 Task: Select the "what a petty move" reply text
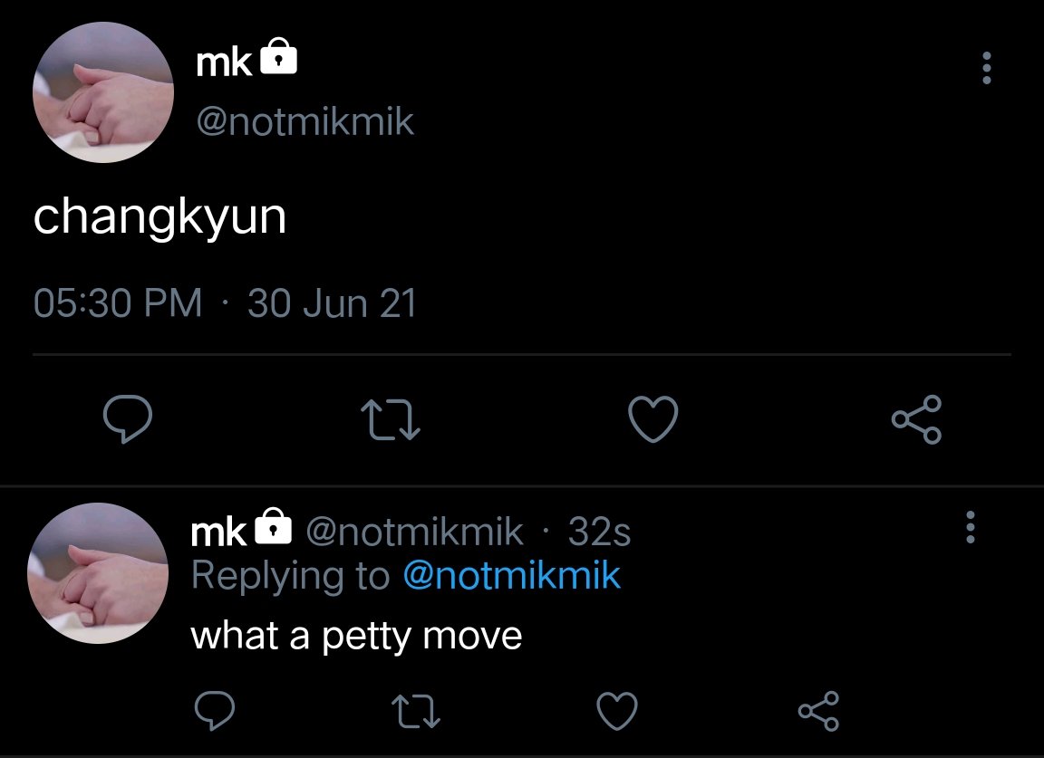pyautogui.click(x=356, y=637)
